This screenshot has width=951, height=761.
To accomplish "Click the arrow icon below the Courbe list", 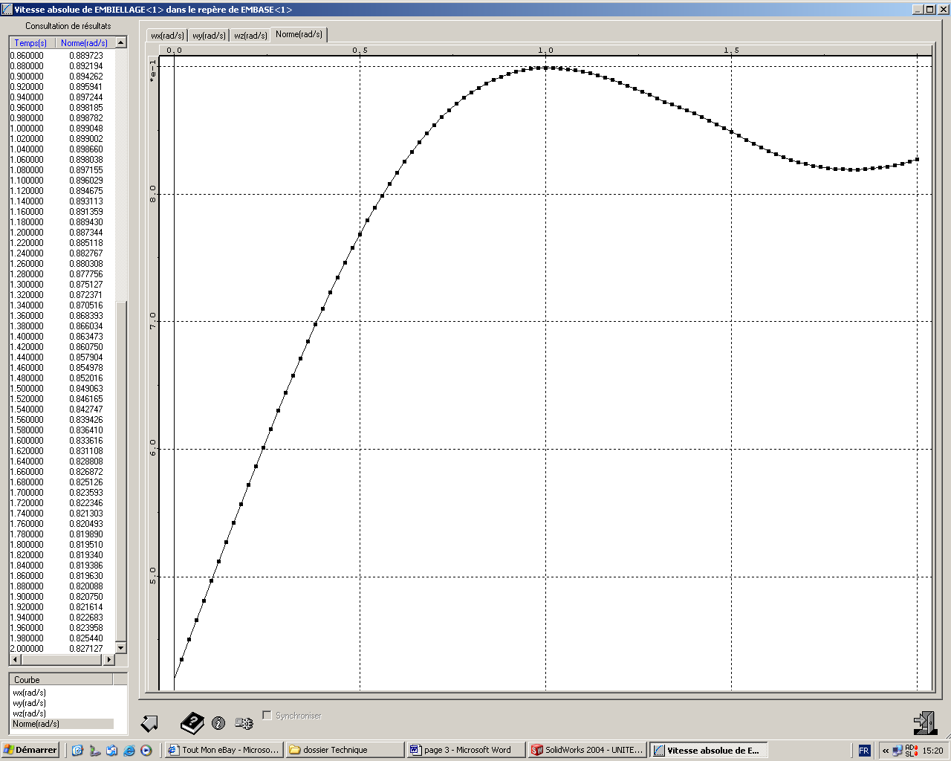I will tap(149, 723).
